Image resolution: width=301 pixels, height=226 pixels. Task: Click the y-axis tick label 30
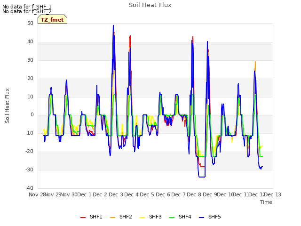tap(30, 60)
